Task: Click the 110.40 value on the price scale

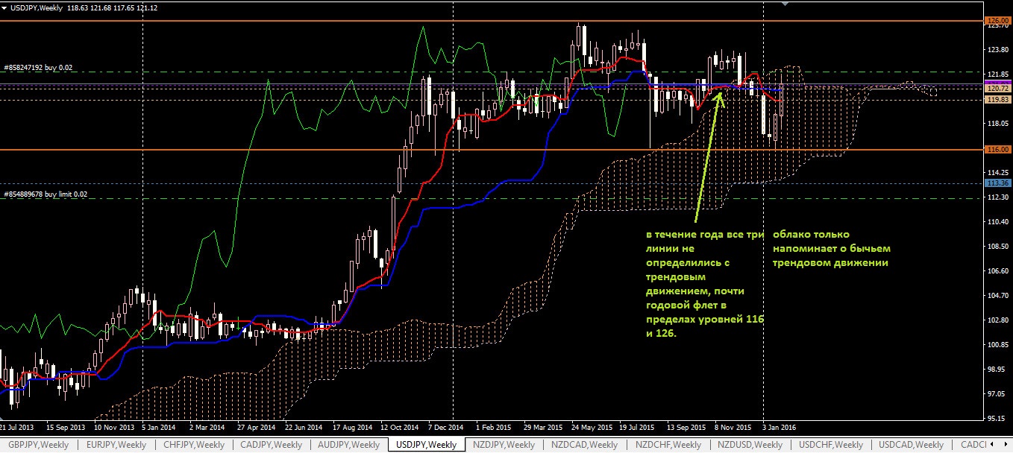Action: (997, 222)
